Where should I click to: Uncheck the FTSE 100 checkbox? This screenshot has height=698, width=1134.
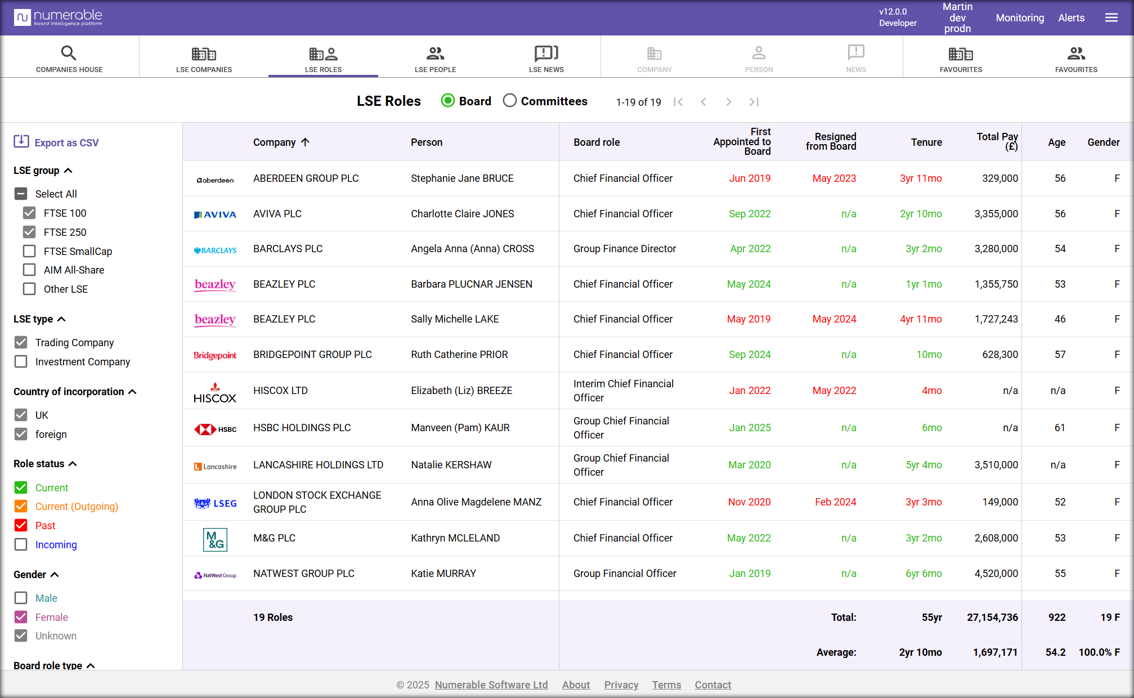[x=29, y=213]
